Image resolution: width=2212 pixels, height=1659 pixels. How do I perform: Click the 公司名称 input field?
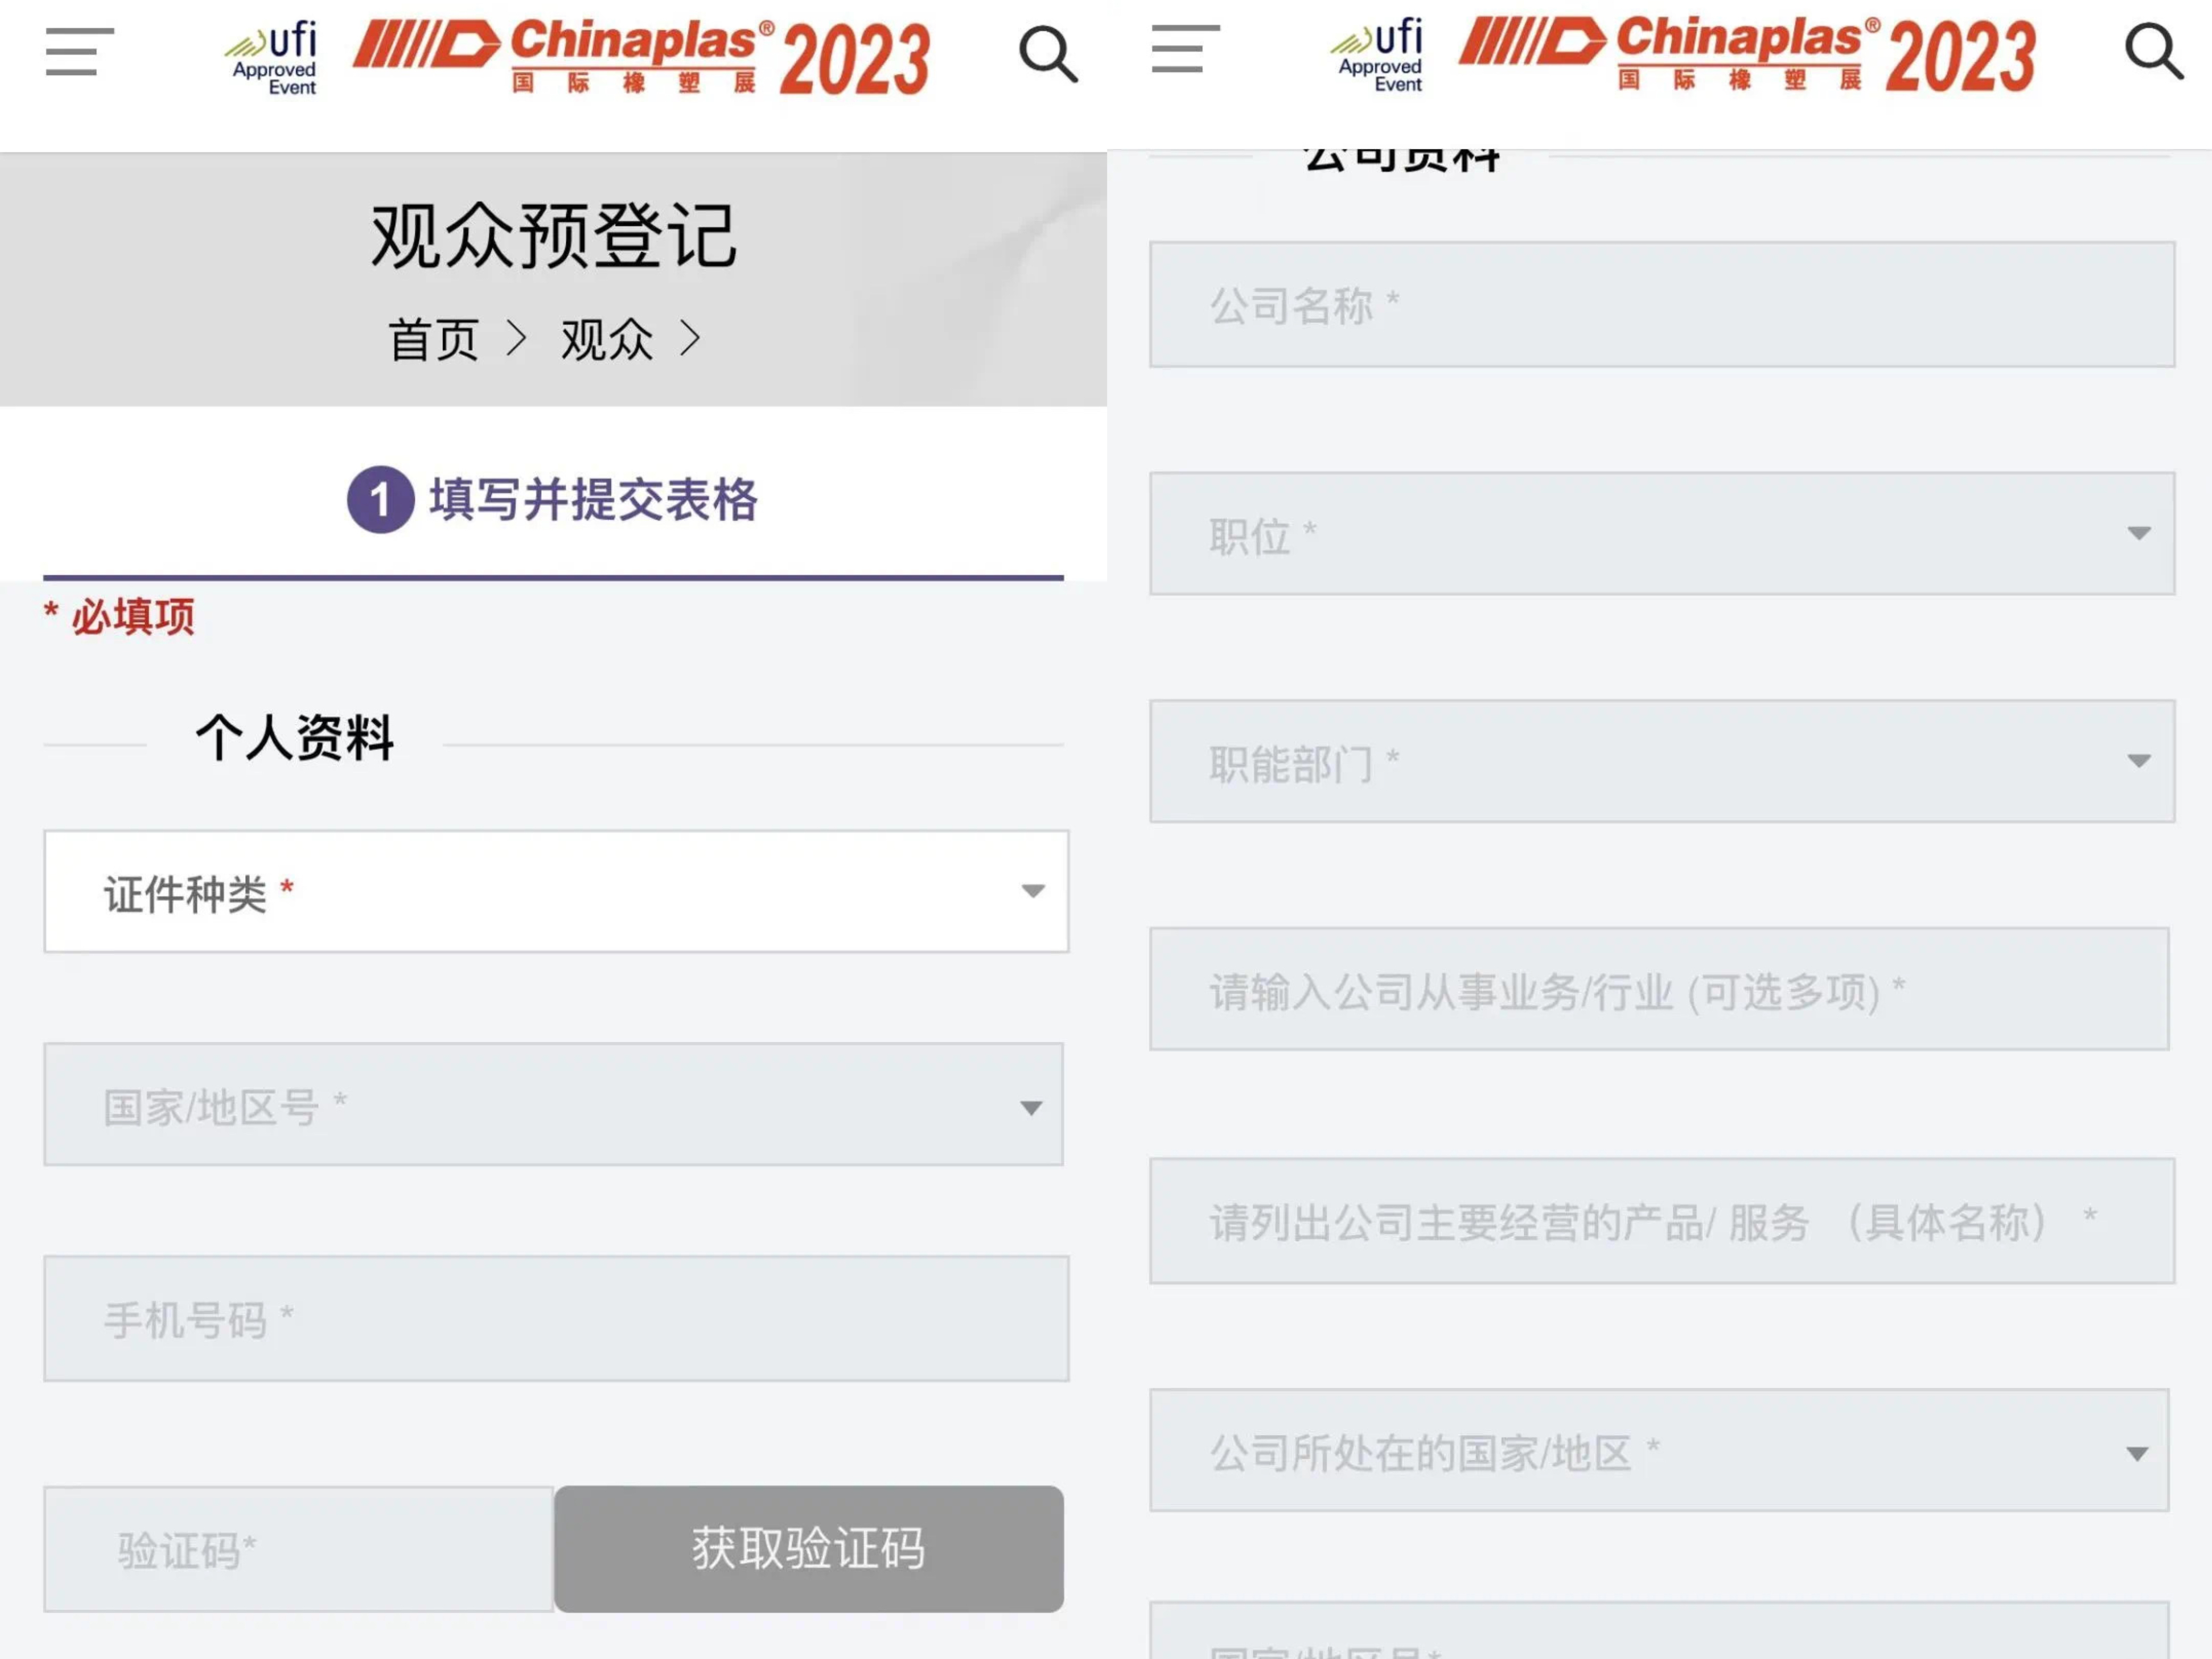[1661, 305]
